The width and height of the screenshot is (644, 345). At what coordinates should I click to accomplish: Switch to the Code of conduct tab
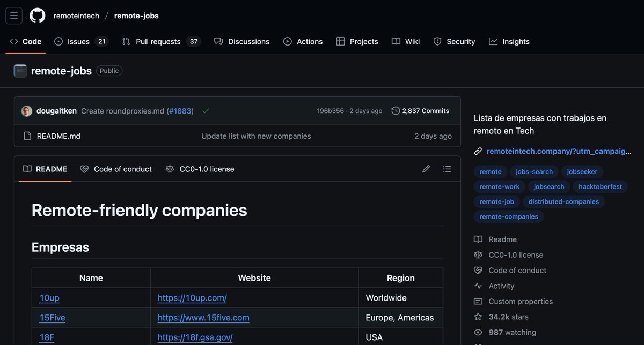[x=116, y=169]
